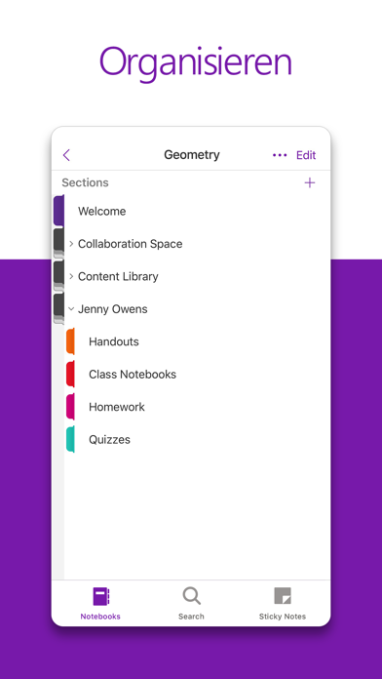Viewport: 382px width, 679px height.
Task: Collapse the Jenny Owens section group
Action: [71, 308]
